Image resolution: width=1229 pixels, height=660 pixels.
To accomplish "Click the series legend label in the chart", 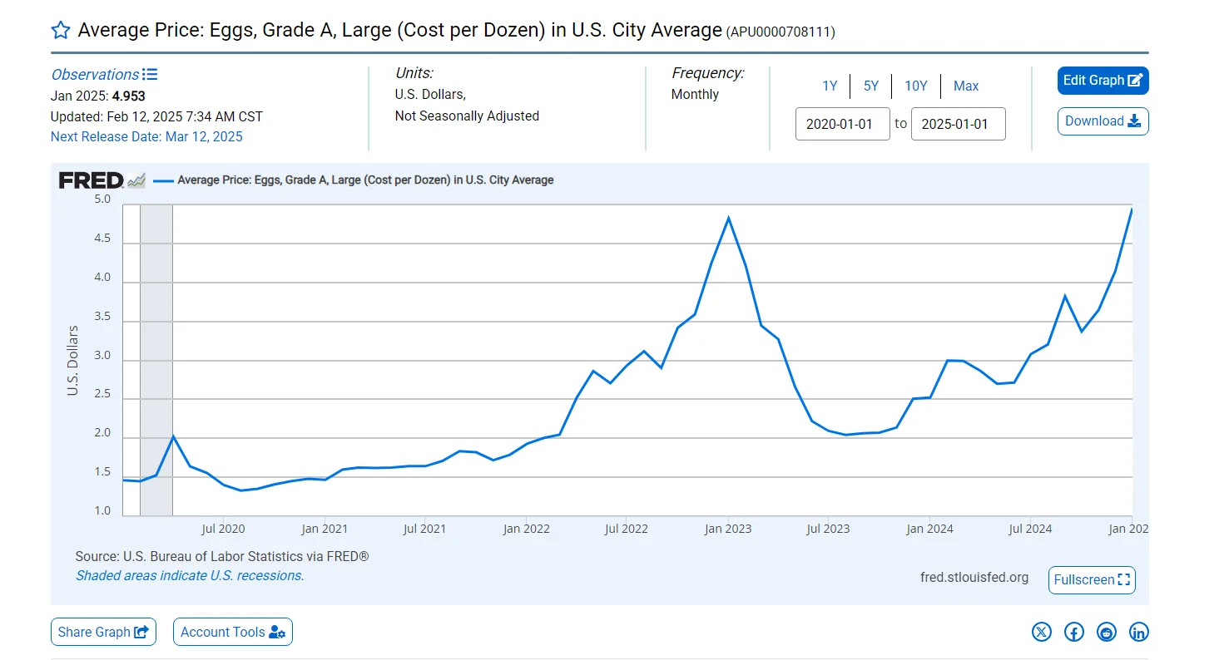I will (365, 180).
